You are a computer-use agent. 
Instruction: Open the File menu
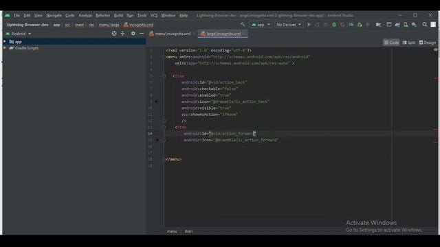[16, 15]
